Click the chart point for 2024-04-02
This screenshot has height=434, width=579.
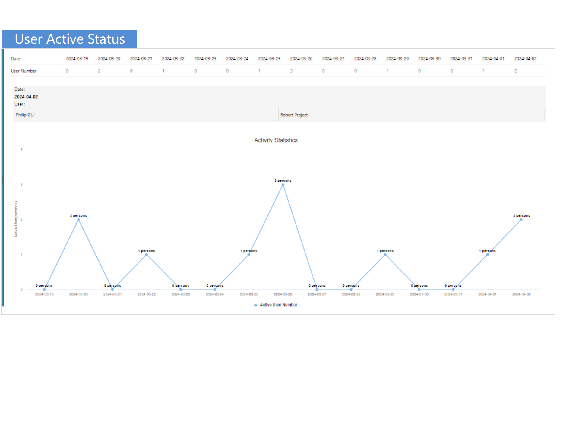521,220
